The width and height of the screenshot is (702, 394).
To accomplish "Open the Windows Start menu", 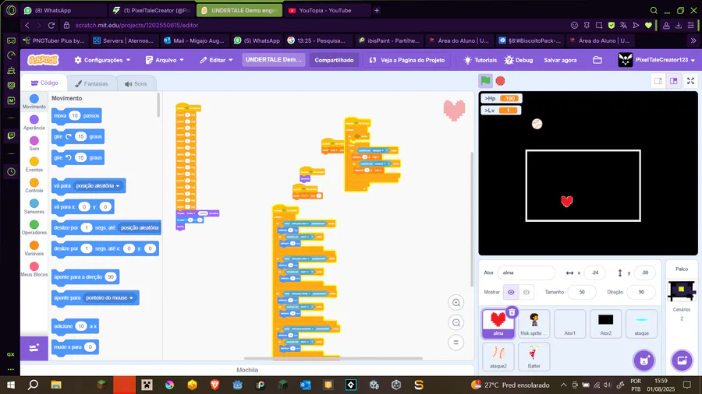I will (x=11, y=385).
